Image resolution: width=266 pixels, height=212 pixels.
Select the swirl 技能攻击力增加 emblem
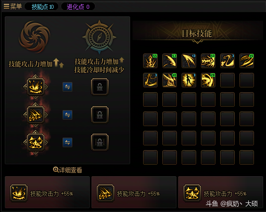click(x=35, y=37)
